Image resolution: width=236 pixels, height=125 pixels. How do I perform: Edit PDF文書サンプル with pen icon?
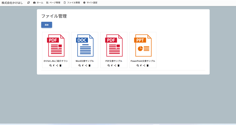pyautogui.click(x=112, y=66)
